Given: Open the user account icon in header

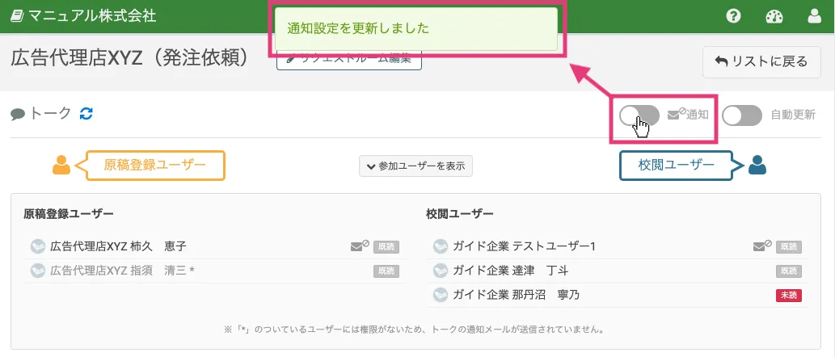Looking at the screenshot, I should pos(814,16).
